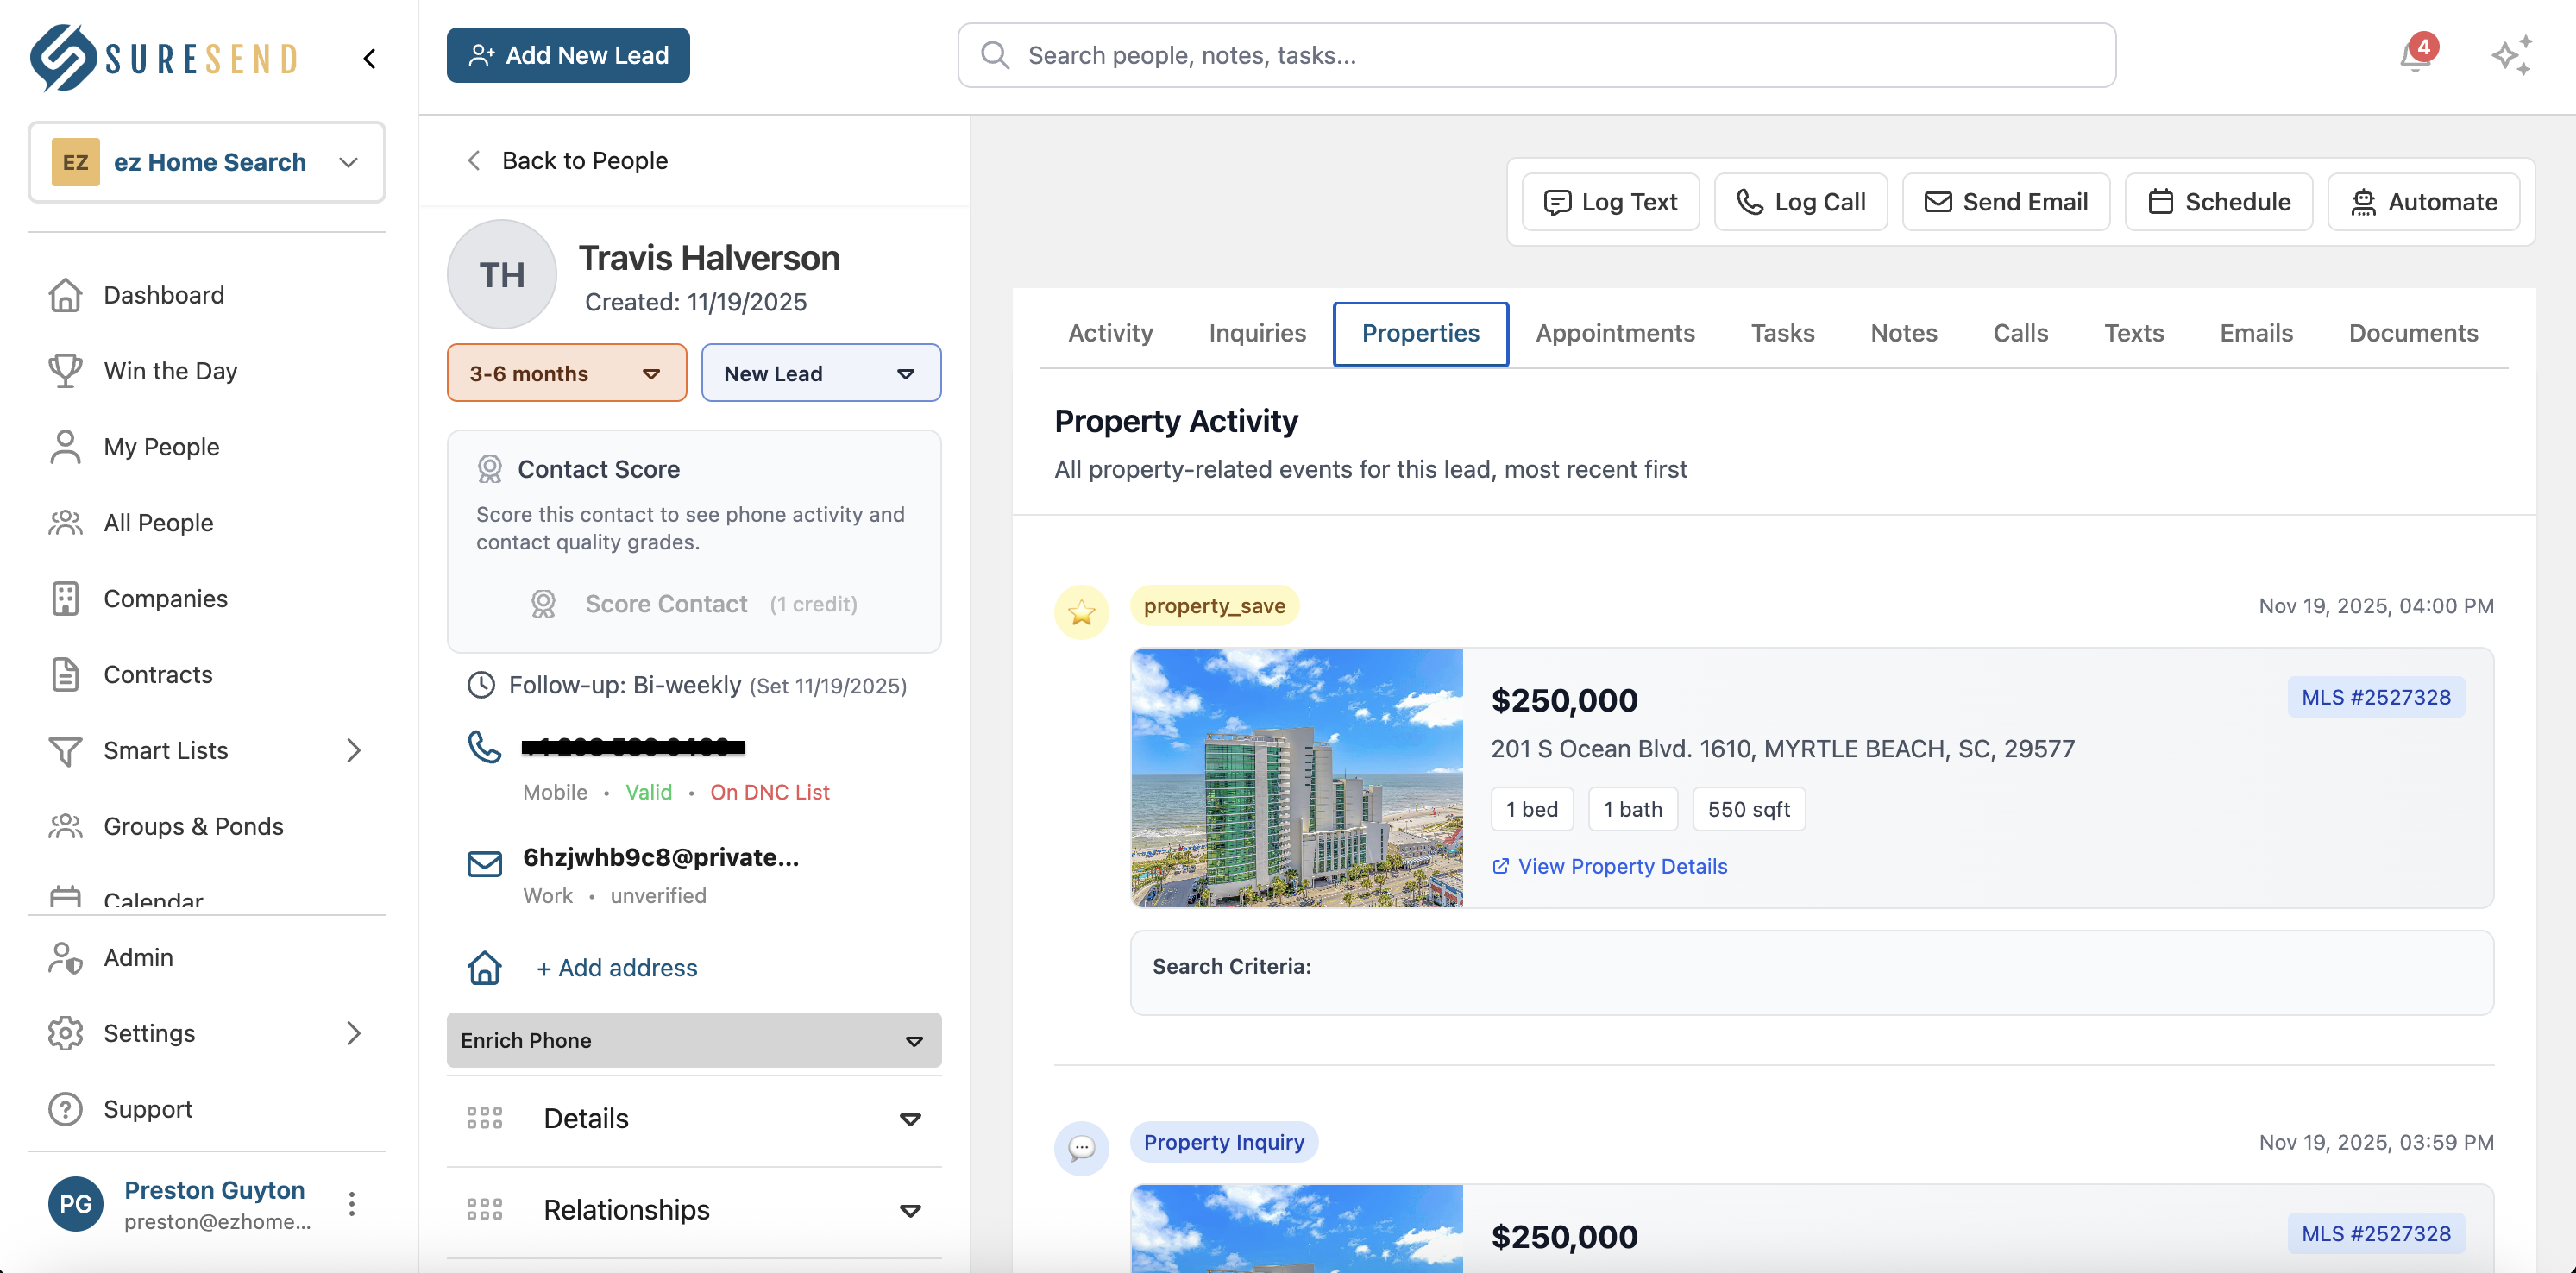Screen dimensions: 2576x1273
Task: Open Contracts from the sidebar
Action: tap(158, 674)
